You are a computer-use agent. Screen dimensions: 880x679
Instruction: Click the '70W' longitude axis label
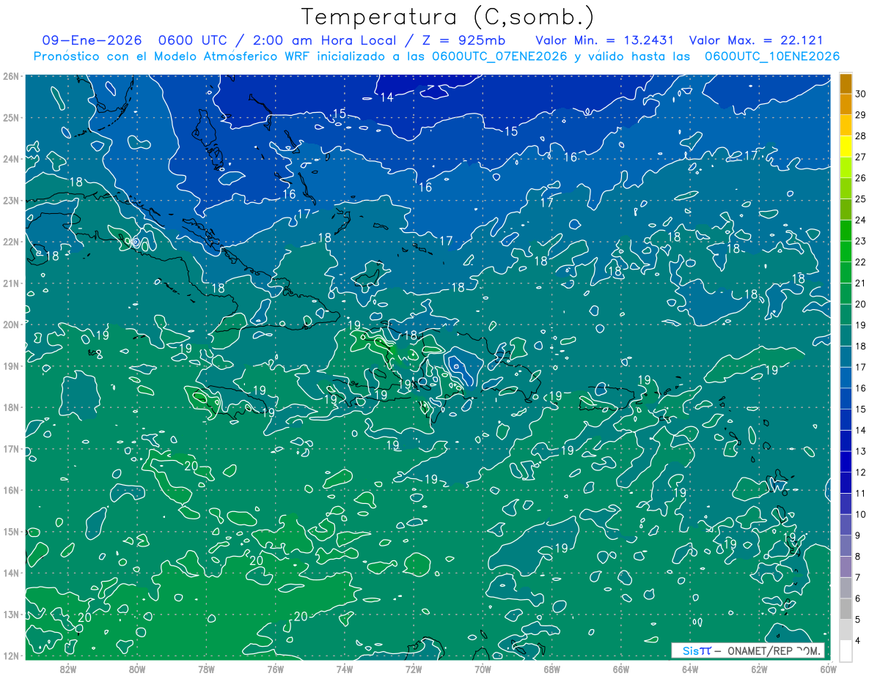pos(483,669)
